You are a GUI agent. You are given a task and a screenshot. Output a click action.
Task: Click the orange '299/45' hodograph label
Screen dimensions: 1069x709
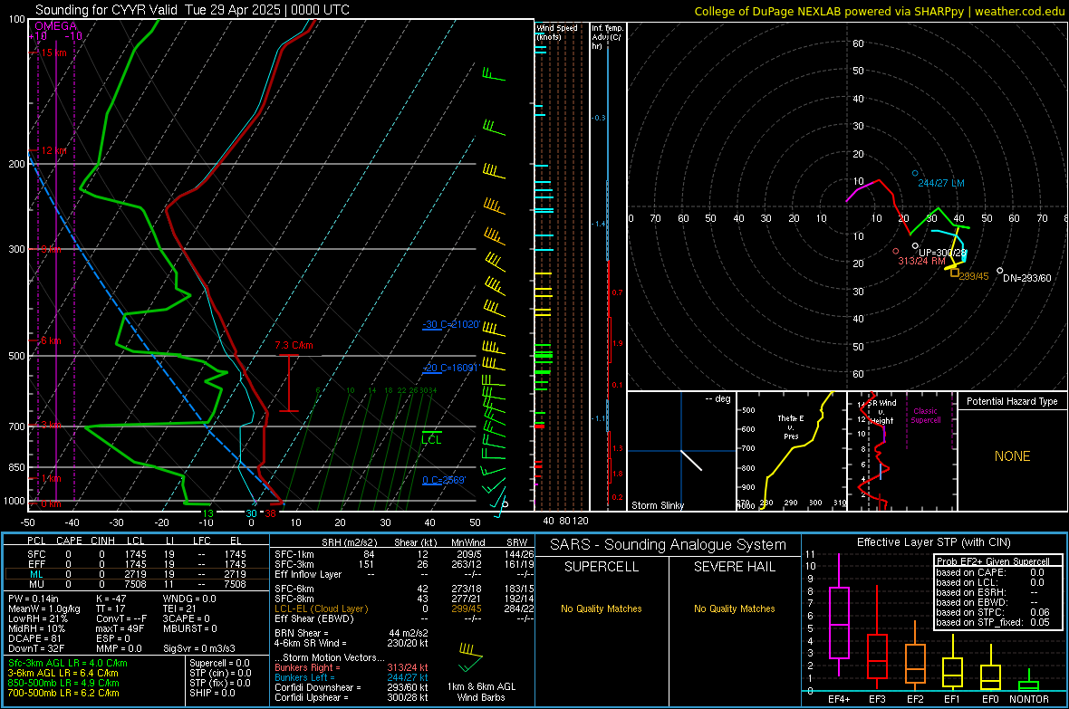[974, 276]
